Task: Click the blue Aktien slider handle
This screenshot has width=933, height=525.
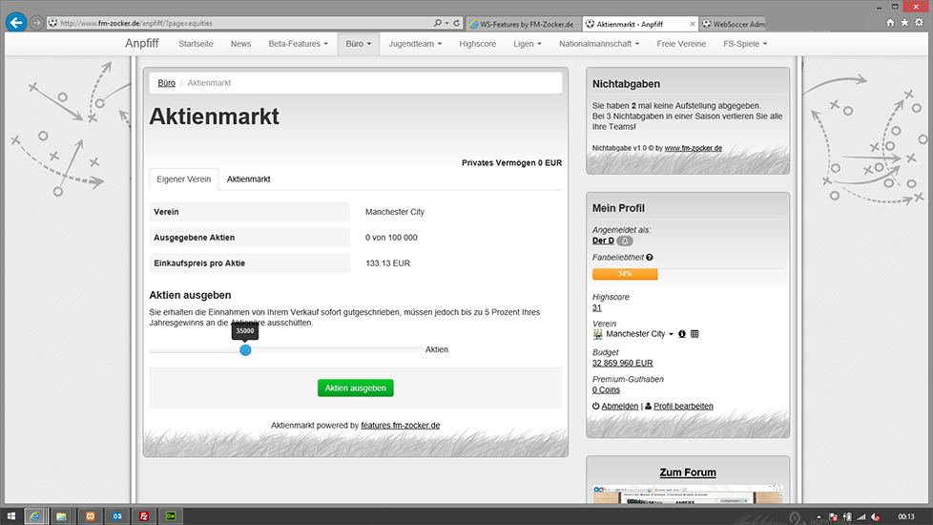Action: (x=245, y=350)
